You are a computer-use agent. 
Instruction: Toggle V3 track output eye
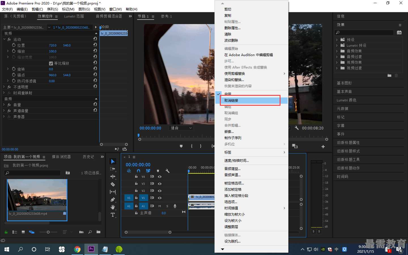160,184
